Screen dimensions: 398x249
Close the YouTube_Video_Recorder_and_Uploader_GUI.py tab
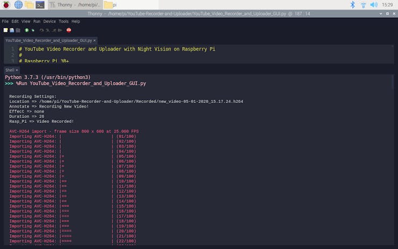tap(95, 41)
